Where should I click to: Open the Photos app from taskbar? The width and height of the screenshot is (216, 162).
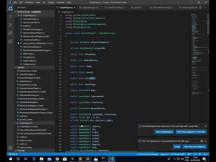(x=96, y=159)
